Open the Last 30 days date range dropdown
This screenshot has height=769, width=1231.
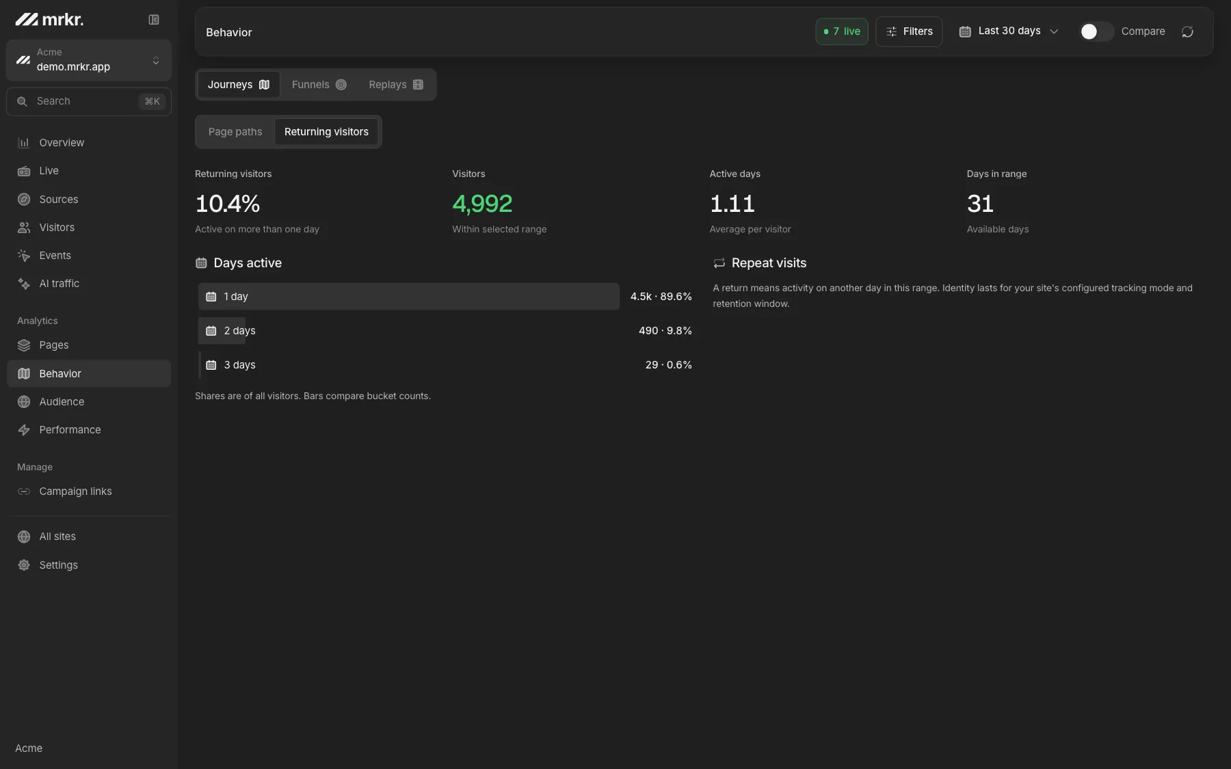1009,31
